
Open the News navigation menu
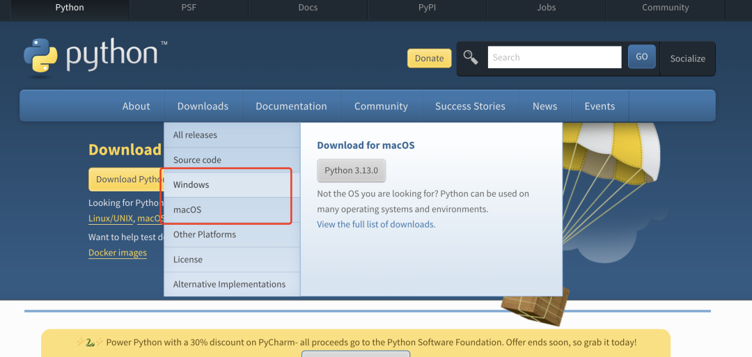(x=545, y=106)
